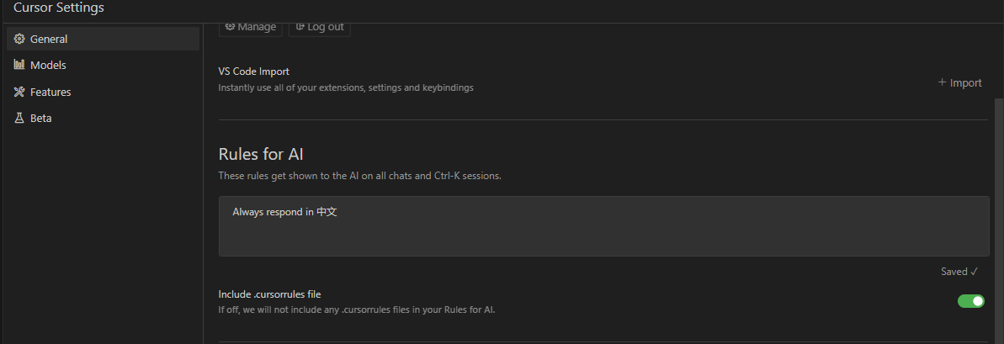Click the flask icon beside Beta

(19, 118)
